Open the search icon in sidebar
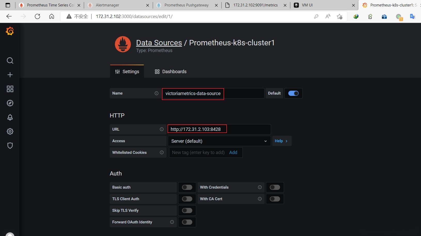This screenshot has width=421, height=236. point(10,61)
